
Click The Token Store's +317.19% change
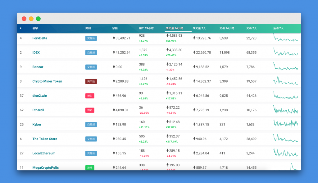[x=172, y=142]
